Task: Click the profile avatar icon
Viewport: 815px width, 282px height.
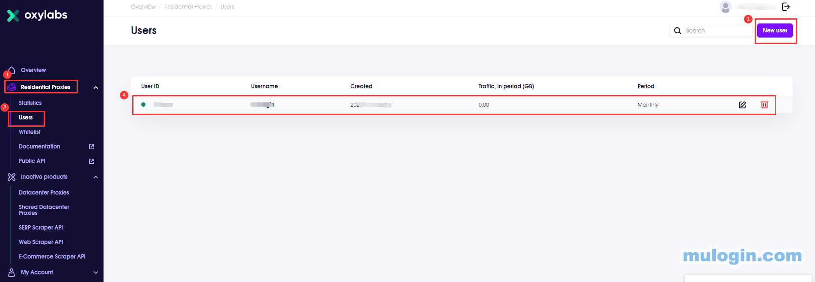Action: (725, 7)
